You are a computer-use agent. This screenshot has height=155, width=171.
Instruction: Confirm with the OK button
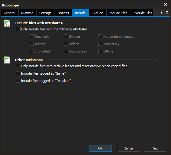point(101,148)
